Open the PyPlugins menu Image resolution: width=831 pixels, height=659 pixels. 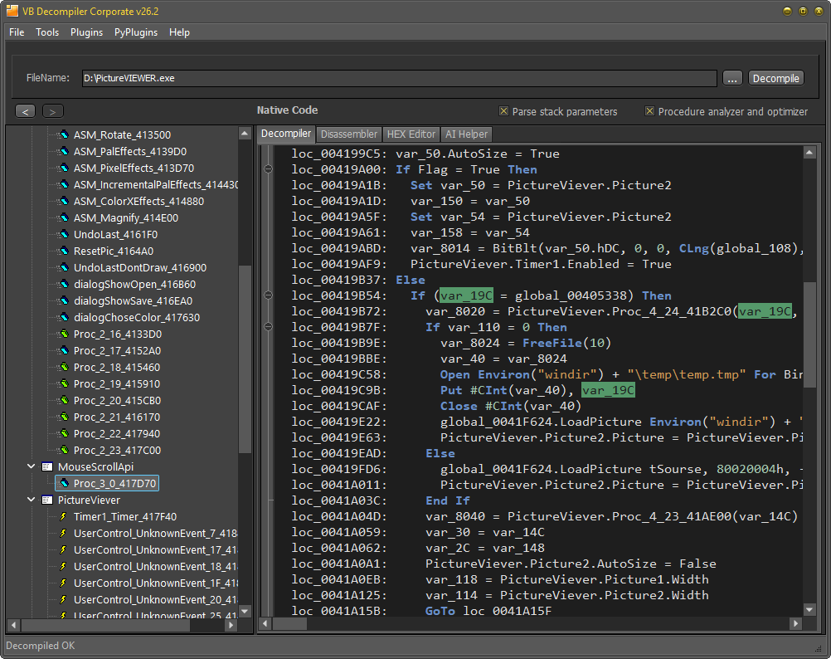tap(136, 32)
